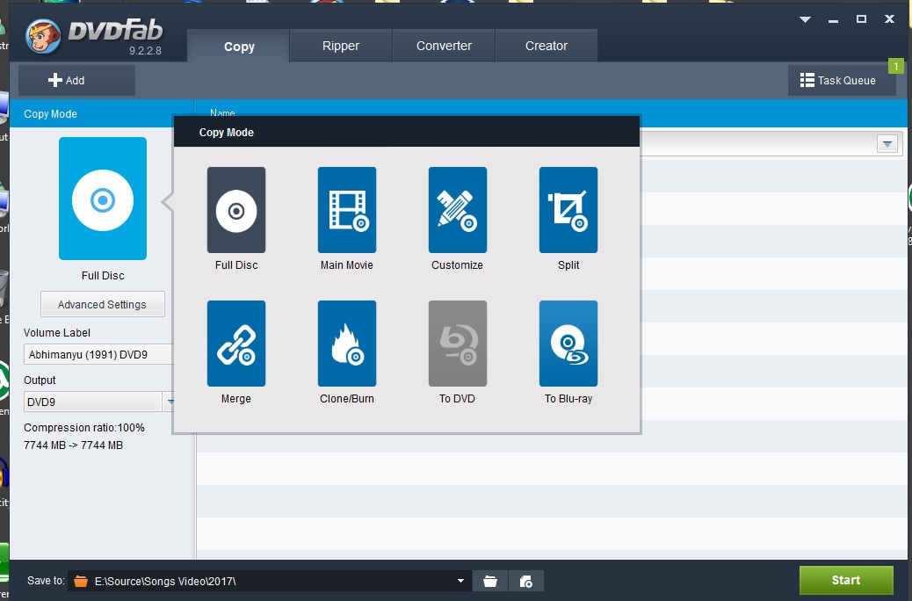
Task: Expand the Output DVD9 dropdown
Action: (170, 402)
